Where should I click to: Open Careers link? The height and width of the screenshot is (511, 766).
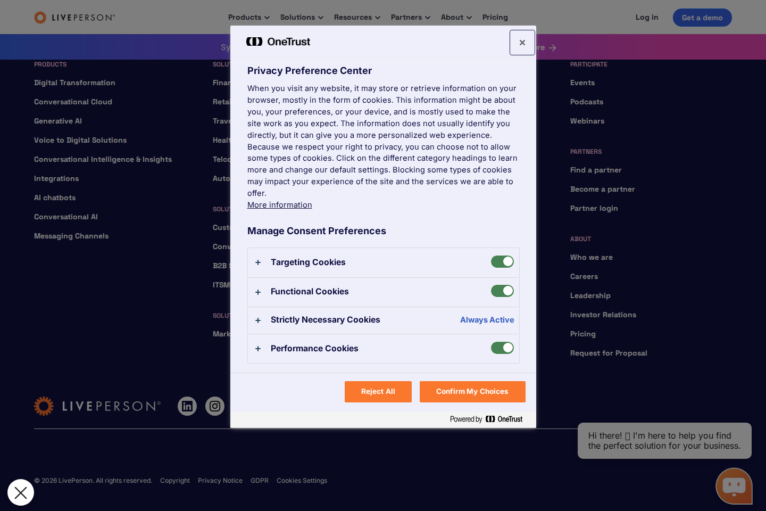(584, 276)
